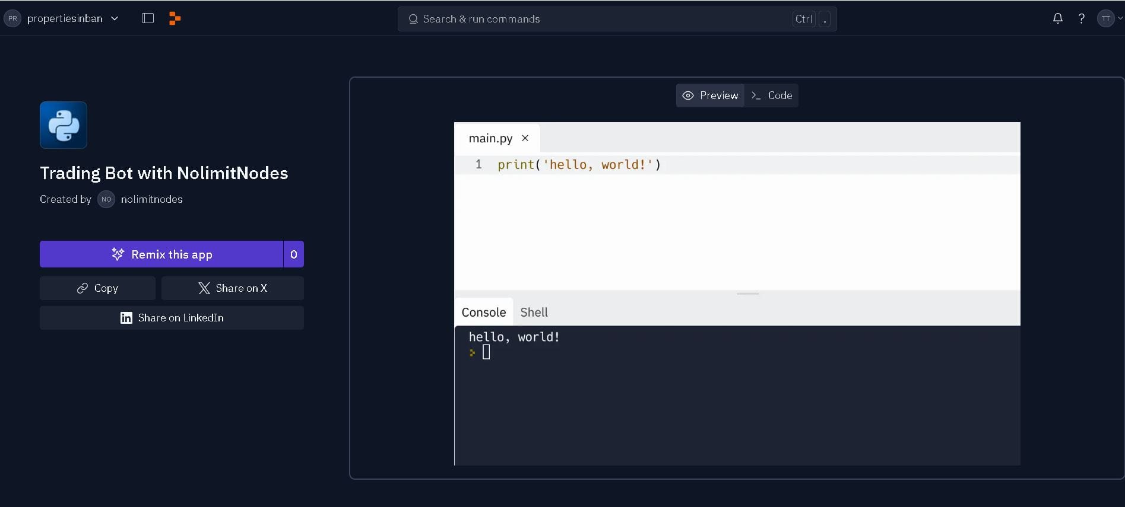Image resolution: width=1125 pixels, height=507 pixels.
Task: Toggle the sidebar panel icon
Action: pos(148,18)
